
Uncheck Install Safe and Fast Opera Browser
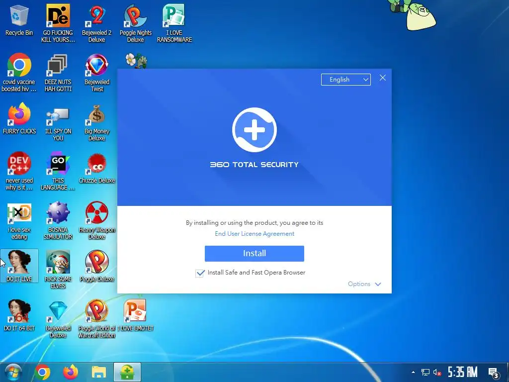click(200, 273)
